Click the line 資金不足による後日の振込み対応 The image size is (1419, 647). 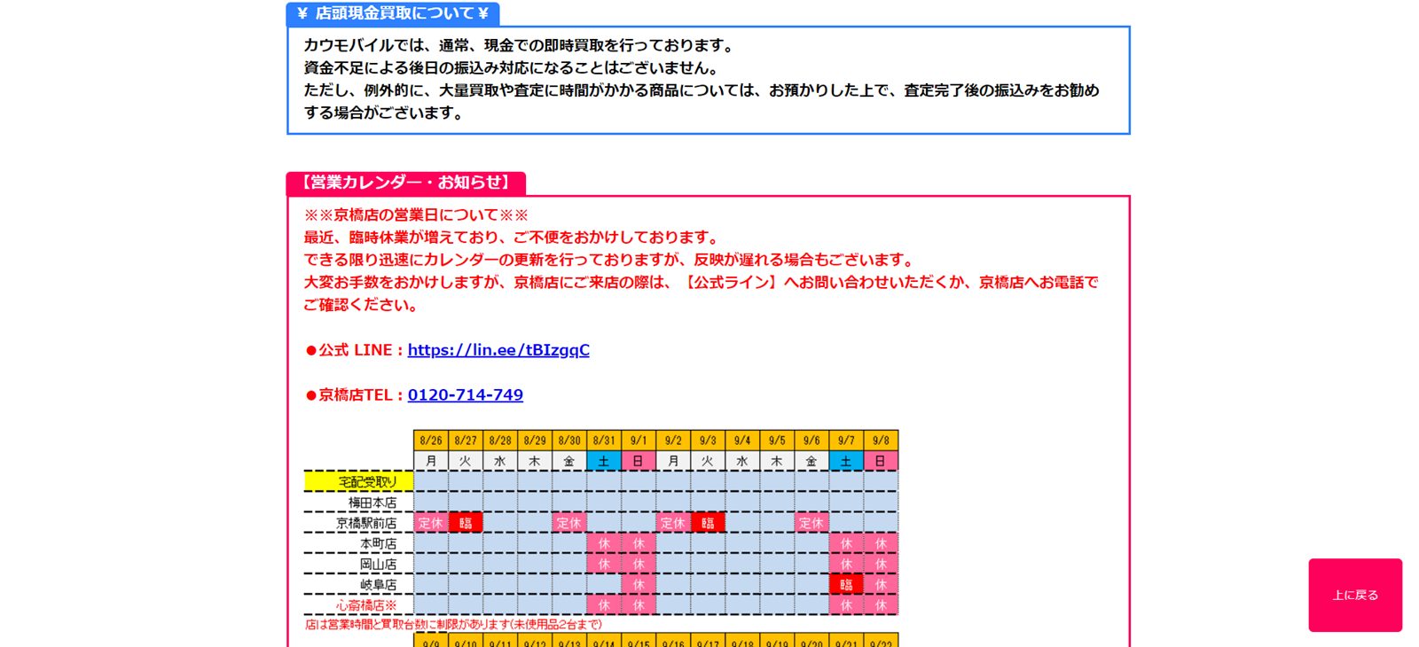(512, 68)
